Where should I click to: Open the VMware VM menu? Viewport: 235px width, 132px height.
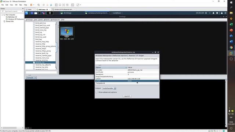[x=16, y=5]
